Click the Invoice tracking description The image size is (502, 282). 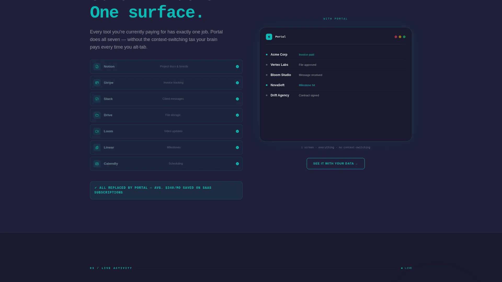click(x=173, y=83)
